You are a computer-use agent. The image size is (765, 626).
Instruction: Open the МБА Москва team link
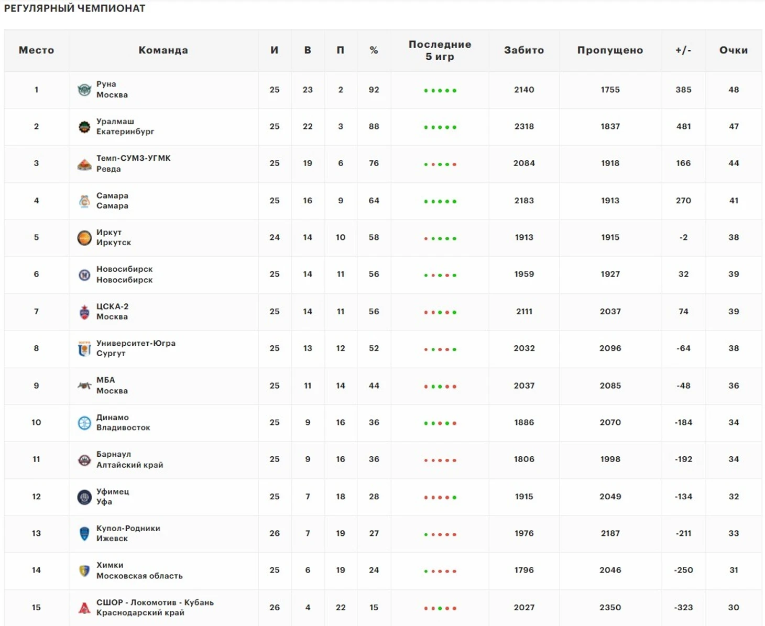[112, 386]
